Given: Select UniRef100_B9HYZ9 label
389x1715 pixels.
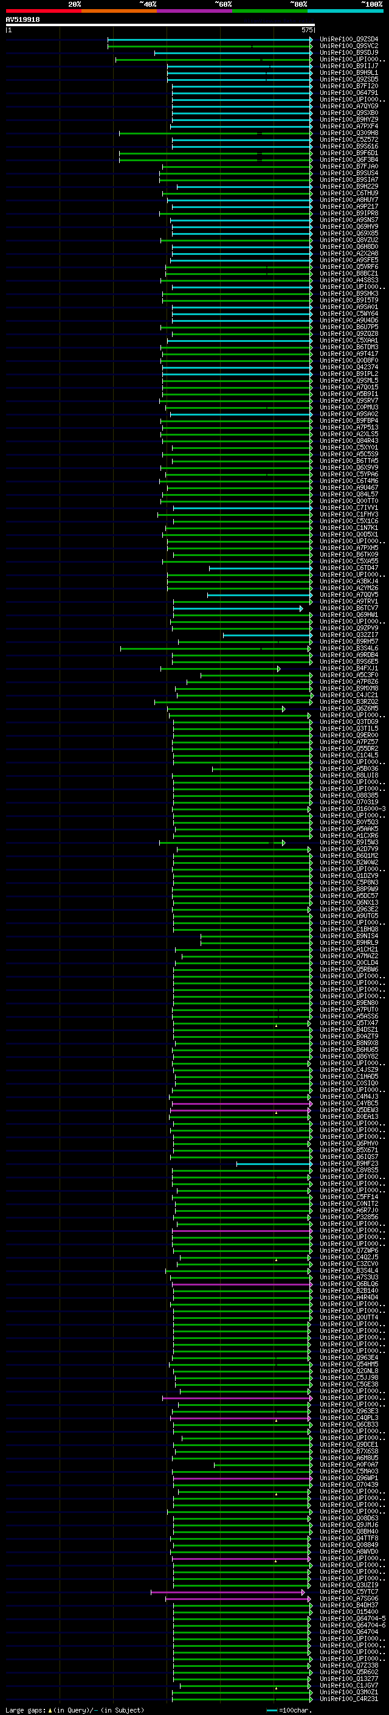Looking at the screenshot, I should click(x=348, y=119).
